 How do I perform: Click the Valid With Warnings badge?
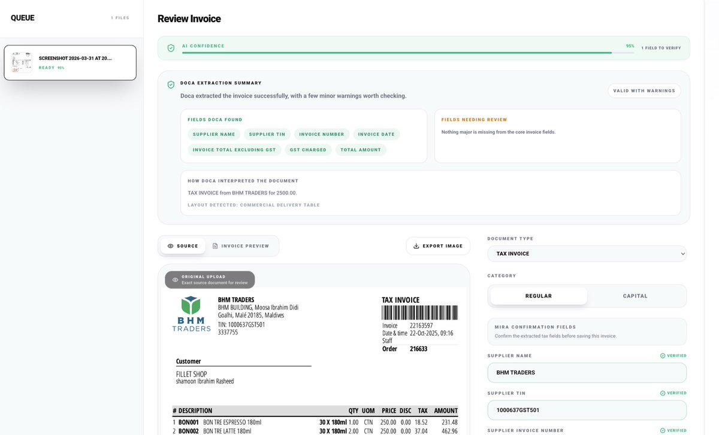(644, 91)
